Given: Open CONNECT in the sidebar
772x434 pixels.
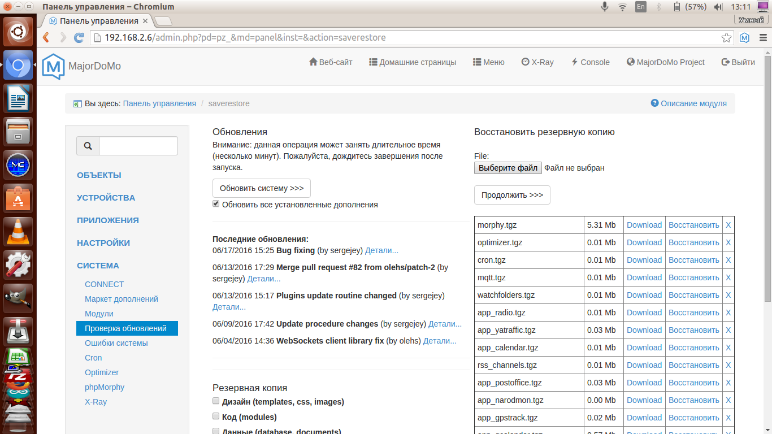Looking at the screenshot, I should (105, 284).
